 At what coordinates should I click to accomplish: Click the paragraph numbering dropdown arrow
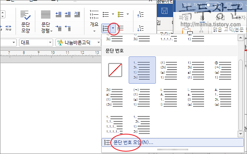point(113,28)
